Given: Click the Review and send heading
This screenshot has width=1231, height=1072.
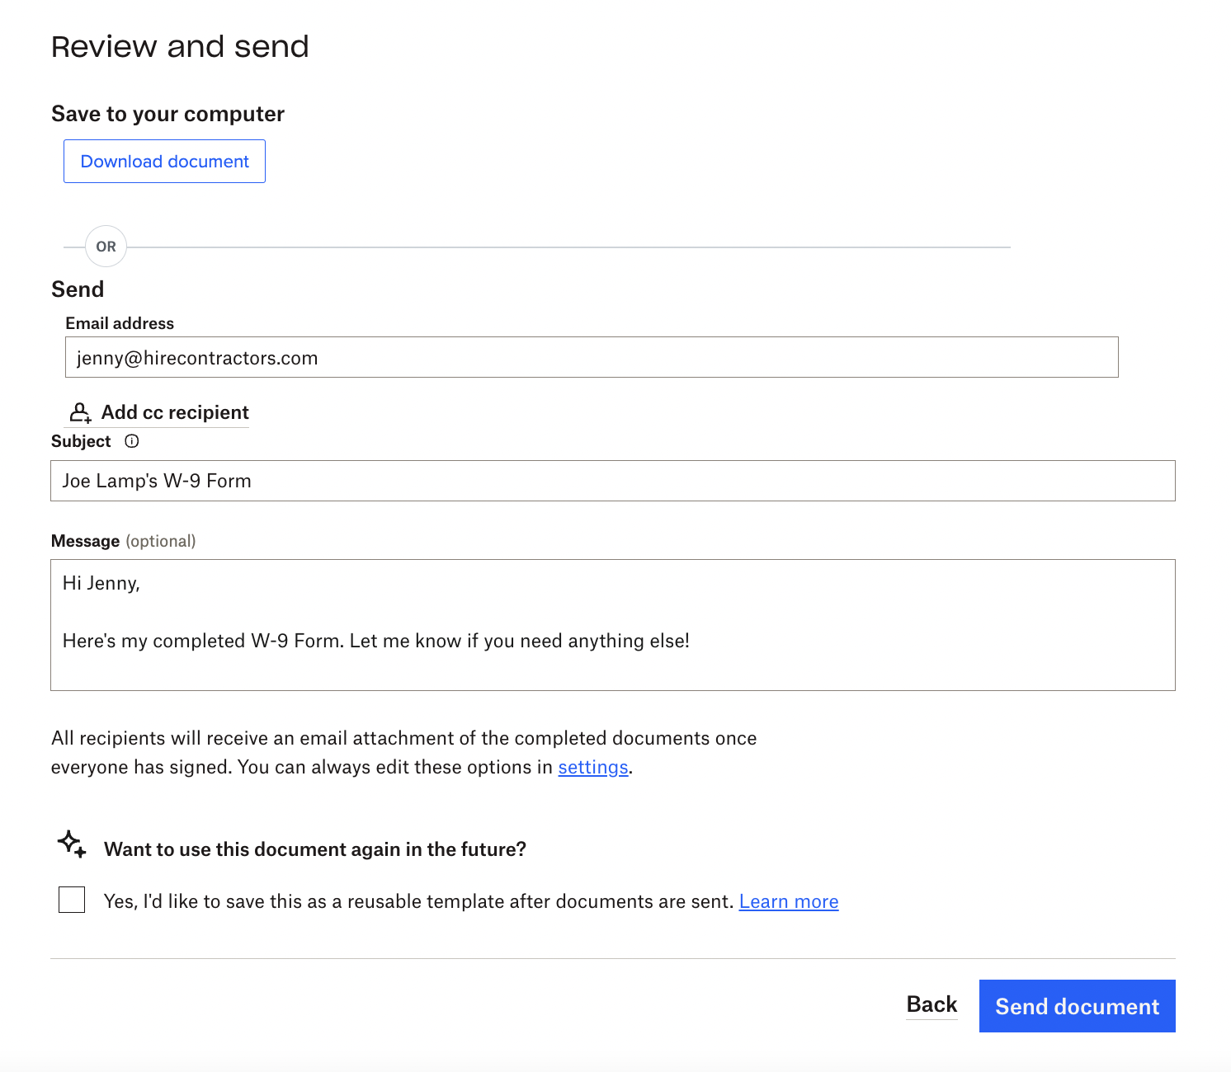Looking at the screenshot, I should [180, 46].
